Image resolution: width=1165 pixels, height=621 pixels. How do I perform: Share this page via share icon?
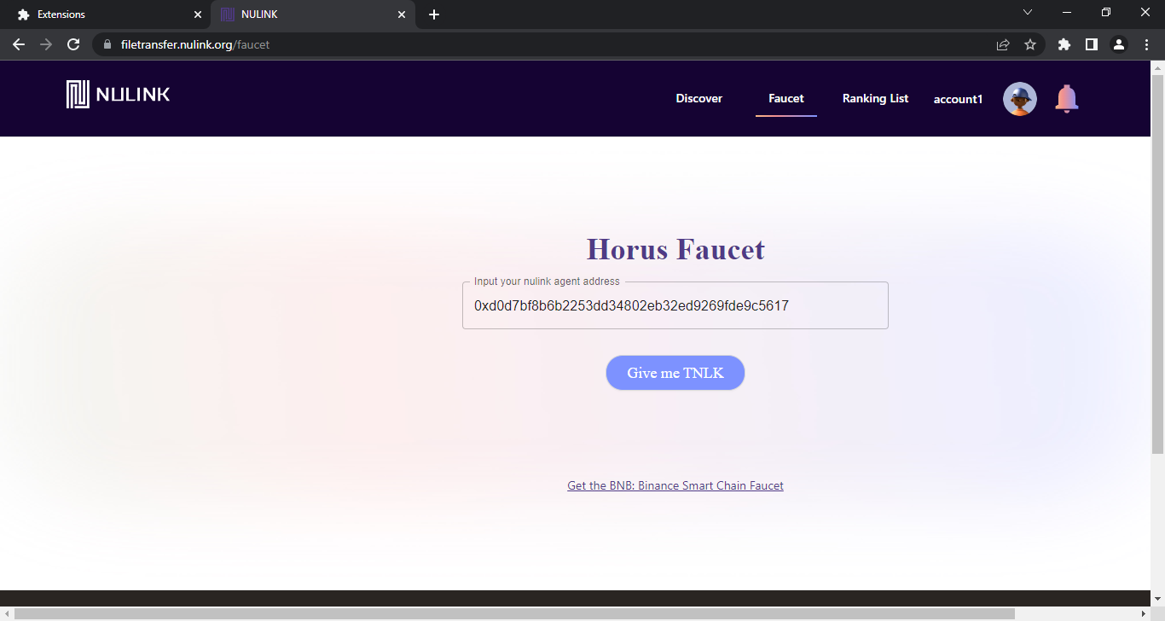(1003, 44)
